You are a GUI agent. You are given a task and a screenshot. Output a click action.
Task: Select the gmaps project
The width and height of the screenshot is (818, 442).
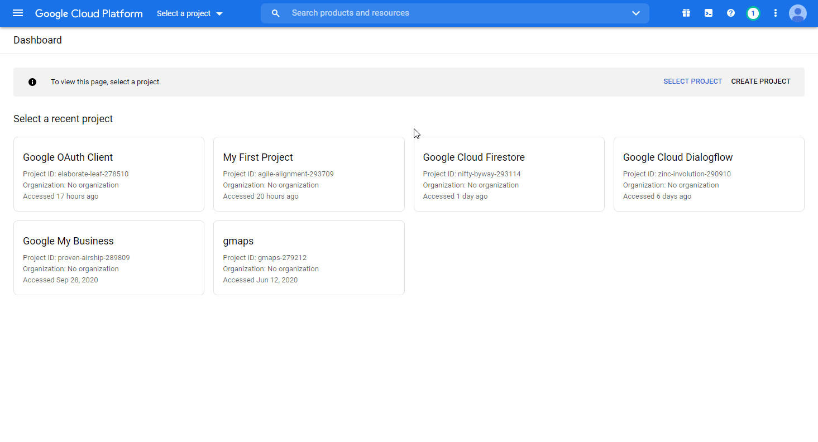pyautogui.click(x=309, y=258)
